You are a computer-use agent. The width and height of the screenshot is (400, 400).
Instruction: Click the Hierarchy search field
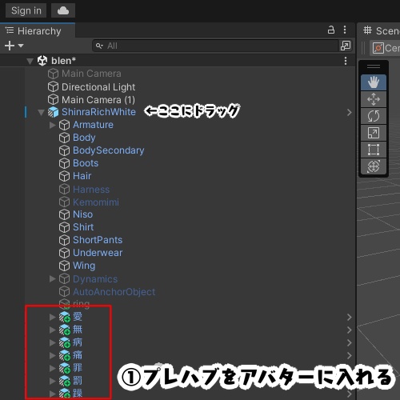tap(215, 46)
